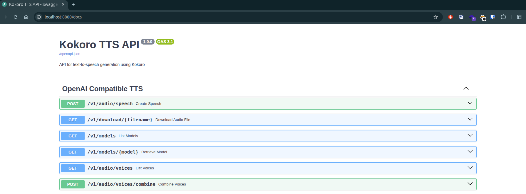Screen dimensions: 526x194
Task: Click GET badge for /v1/audio/voices
Action: (x=73, y=168)
